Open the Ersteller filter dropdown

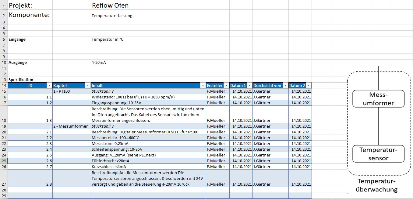click(x=226, y=86)
